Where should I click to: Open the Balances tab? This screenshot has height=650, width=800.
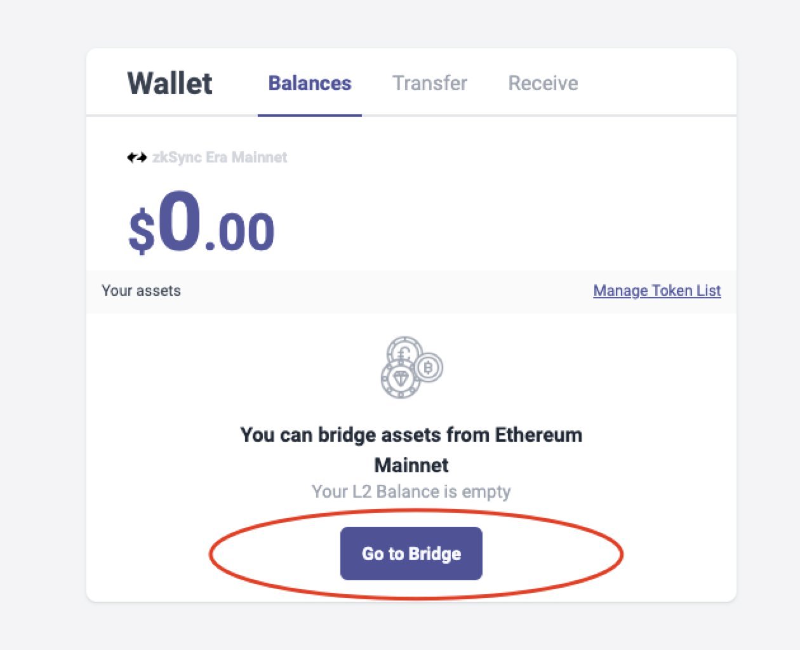coord(310,83)
